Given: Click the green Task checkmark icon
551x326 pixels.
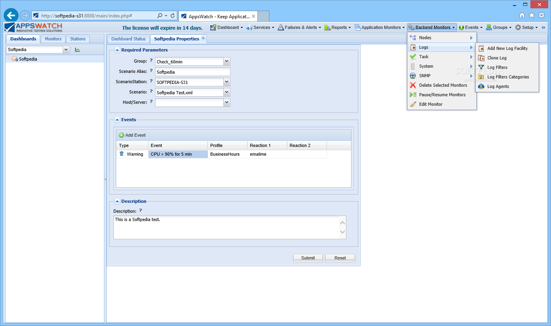Looking at the screenshot, I should (413, 57).
